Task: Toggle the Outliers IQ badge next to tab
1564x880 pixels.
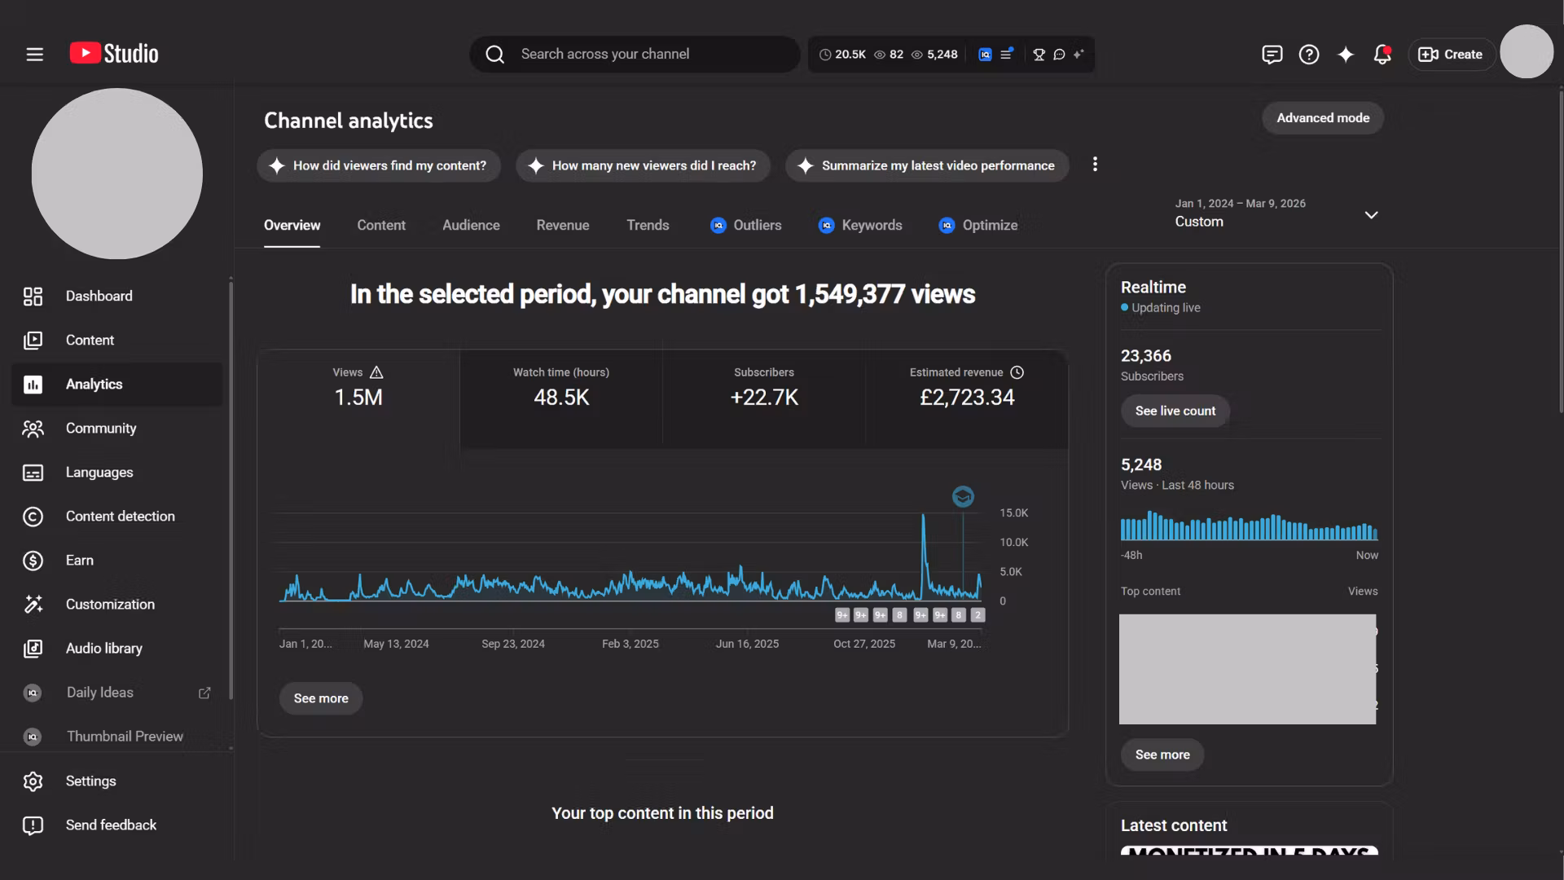Action: point(718,225)
